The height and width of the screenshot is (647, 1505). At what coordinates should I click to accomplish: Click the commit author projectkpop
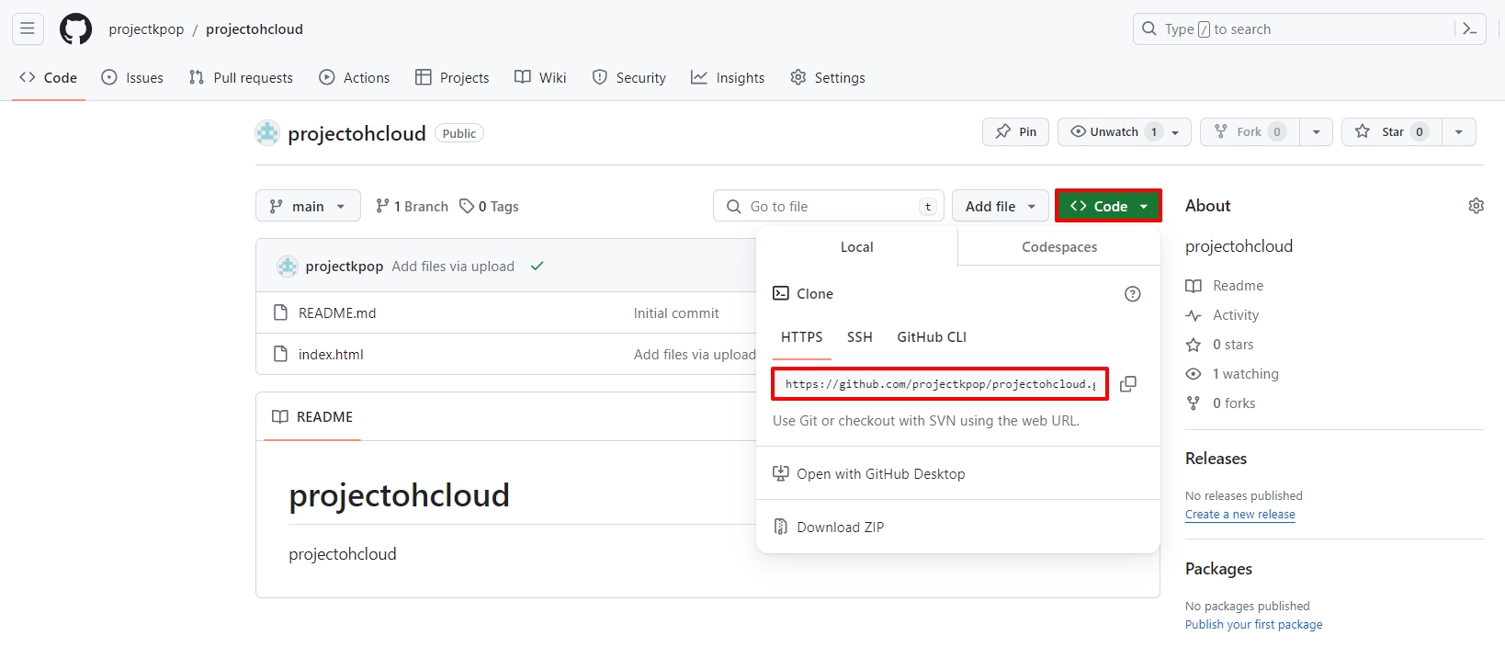tap(345, 267)
